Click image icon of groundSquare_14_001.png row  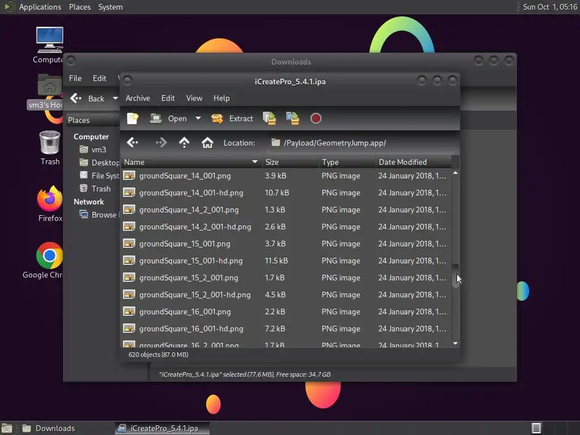(x=129, y=176)
